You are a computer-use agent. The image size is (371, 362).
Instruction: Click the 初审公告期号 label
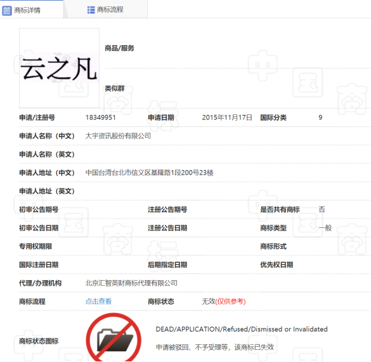(x=39, y=210)
